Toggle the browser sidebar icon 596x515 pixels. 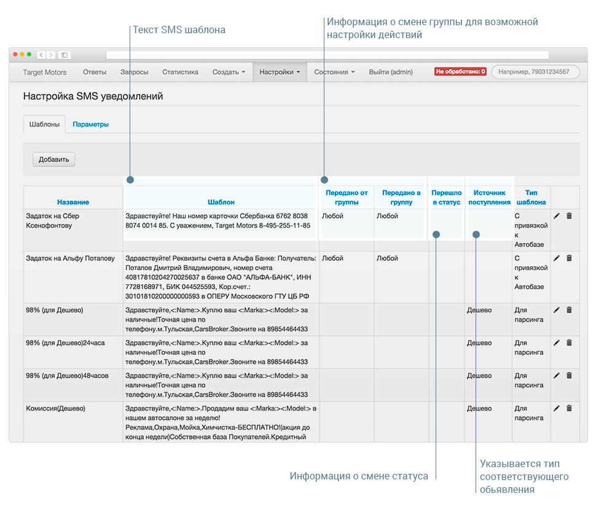point(65,55)
